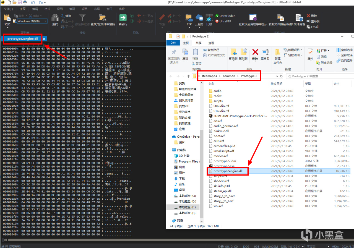The image size is (354, 248).
Task: Close the prototype2engine.dll editor tab
Action: (x=44, y=39)
